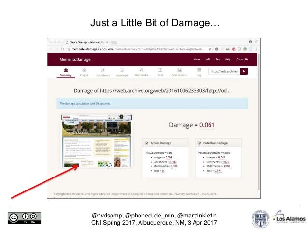Open the Summary tab
The height and width of the screenshot is (231, 308).
(x=66, y=72)
